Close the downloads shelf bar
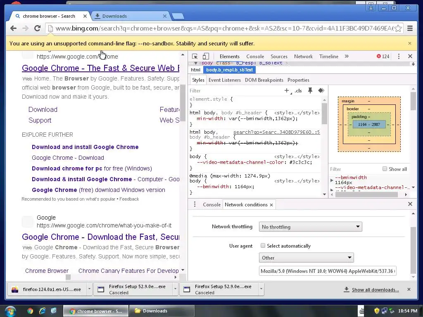This screenshot has height=317, width=423. [x=409, y=289]
